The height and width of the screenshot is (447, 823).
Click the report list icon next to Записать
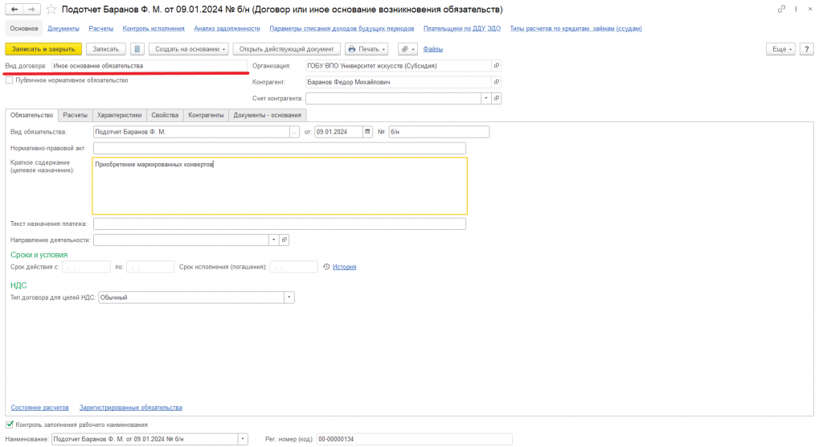(137, 49)
